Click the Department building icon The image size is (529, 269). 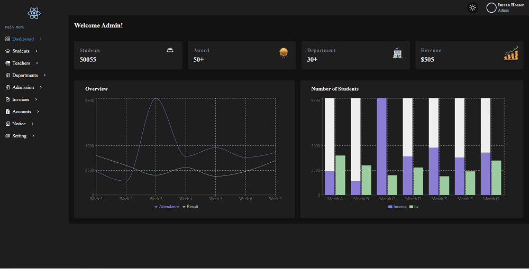397,52
